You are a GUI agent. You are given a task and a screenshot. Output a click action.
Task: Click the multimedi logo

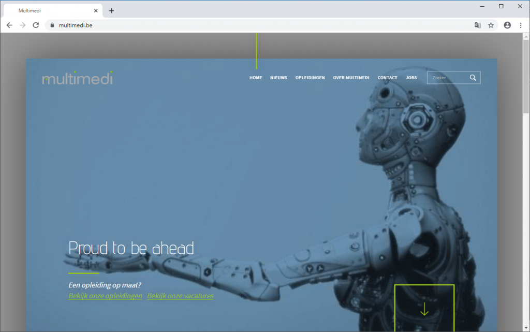78,78
